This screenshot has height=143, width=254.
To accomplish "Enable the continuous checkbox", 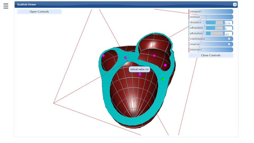I will coord(229,39).
